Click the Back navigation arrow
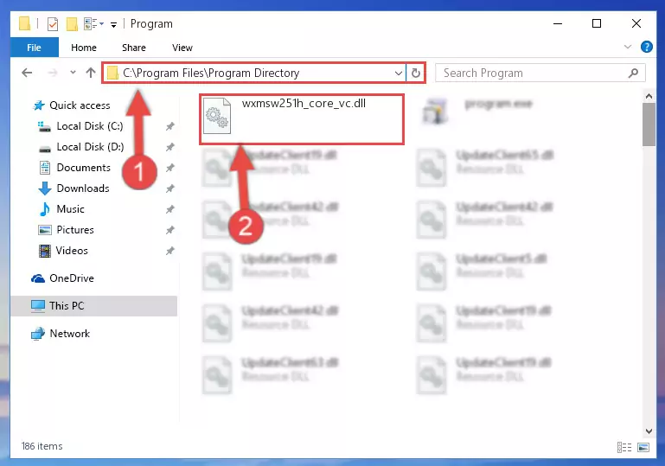This screenshot has width=665, height=466. [x=27, y=73]
